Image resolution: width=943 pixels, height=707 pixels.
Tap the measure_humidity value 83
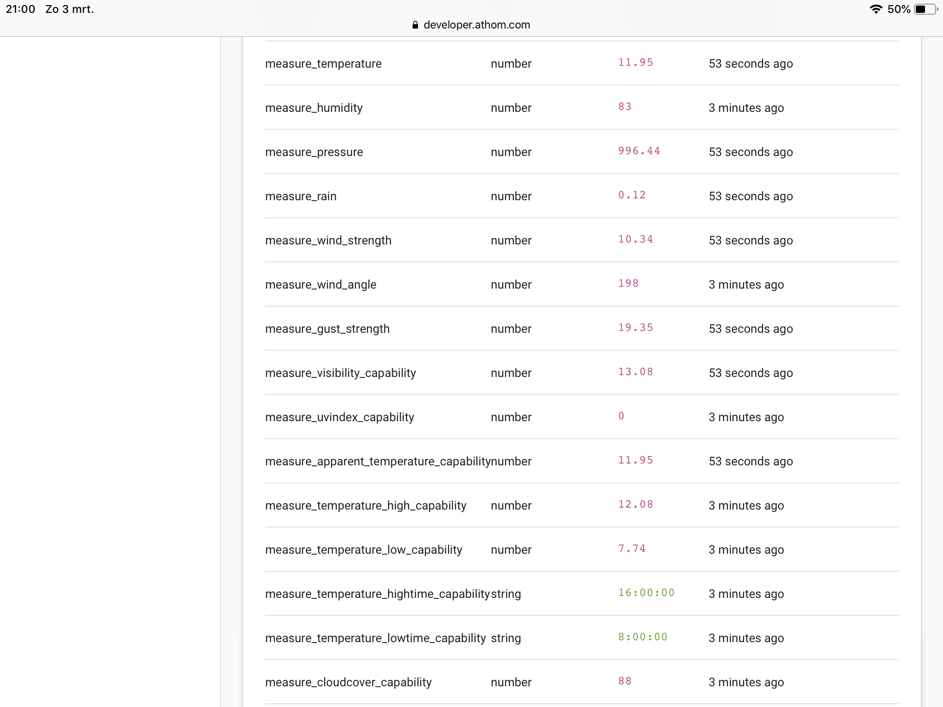pos(624,107)
